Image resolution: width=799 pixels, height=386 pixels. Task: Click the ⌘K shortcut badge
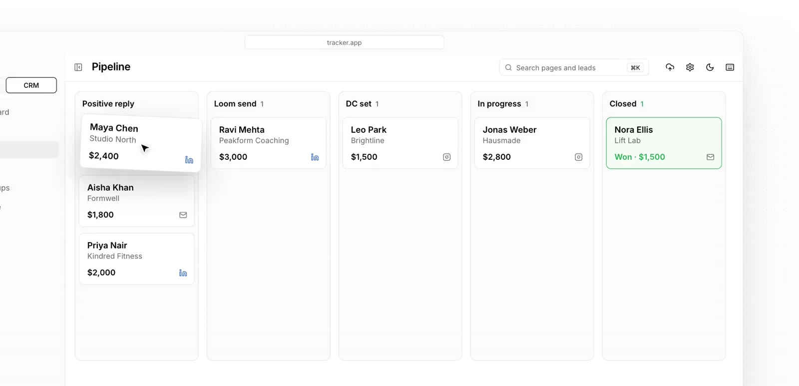pos(635,68)
